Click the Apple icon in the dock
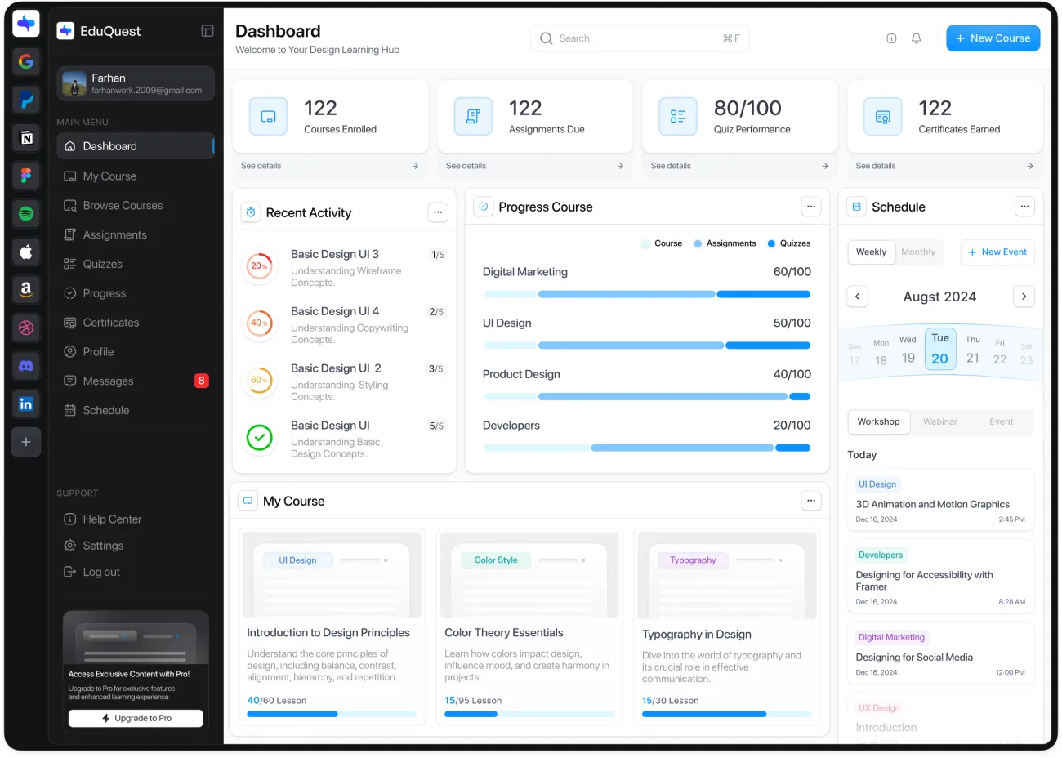 (x=26, y=252)
